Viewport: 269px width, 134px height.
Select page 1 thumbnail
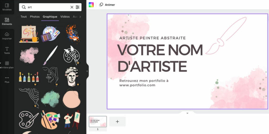click(x=98, y=122)
